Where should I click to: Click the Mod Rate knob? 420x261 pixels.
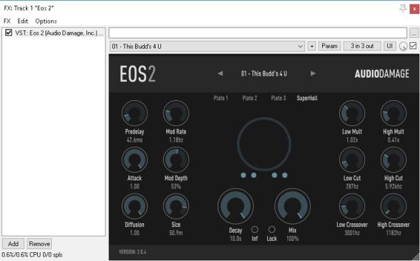pos(176,113)
